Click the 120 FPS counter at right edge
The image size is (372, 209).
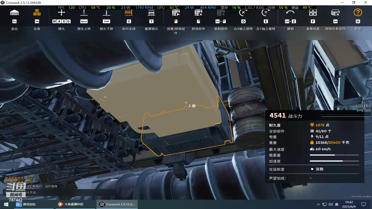click(363, 106)
